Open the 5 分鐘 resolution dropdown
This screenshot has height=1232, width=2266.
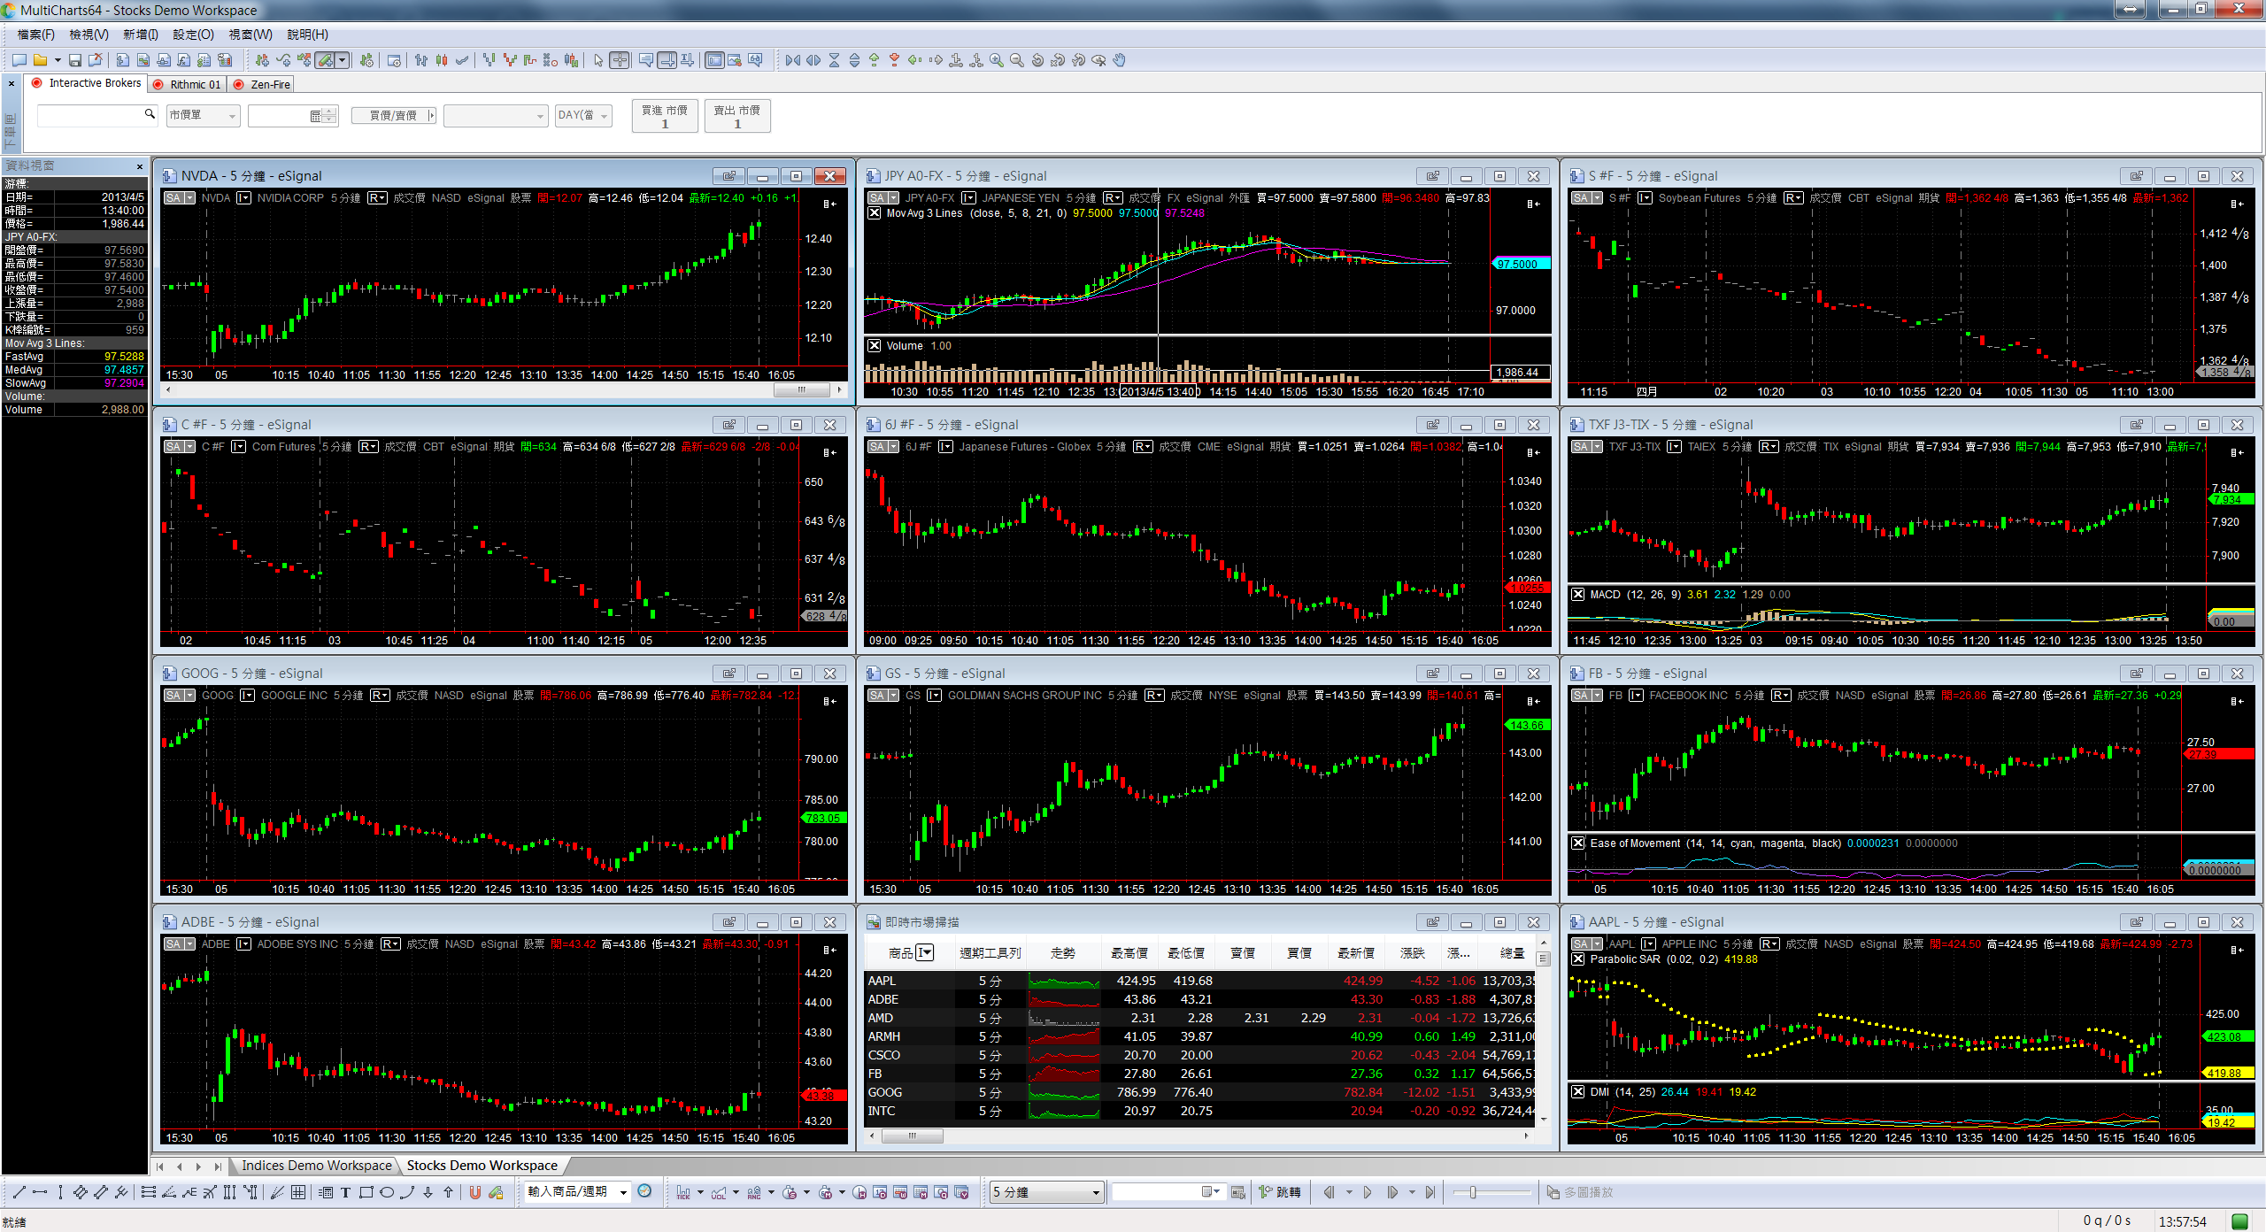[1047, 1192]
